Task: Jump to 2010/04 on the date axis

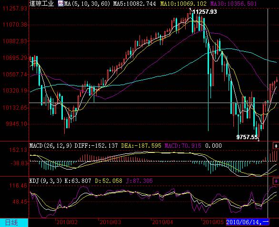Action: (163, 222)
